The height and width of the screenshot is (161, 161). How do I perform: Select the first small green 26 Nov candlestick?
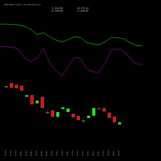6,87
